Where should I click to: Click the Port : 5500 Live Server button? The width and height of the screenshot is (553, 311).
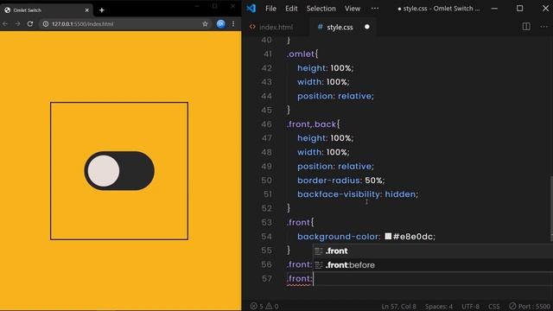(530, 307)
